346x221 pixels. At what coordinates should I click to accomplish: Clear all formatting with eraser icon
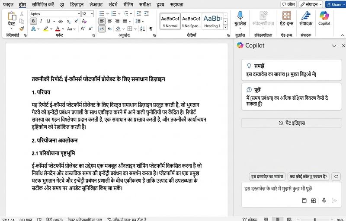pyautogui.click(x=84, y=21)
